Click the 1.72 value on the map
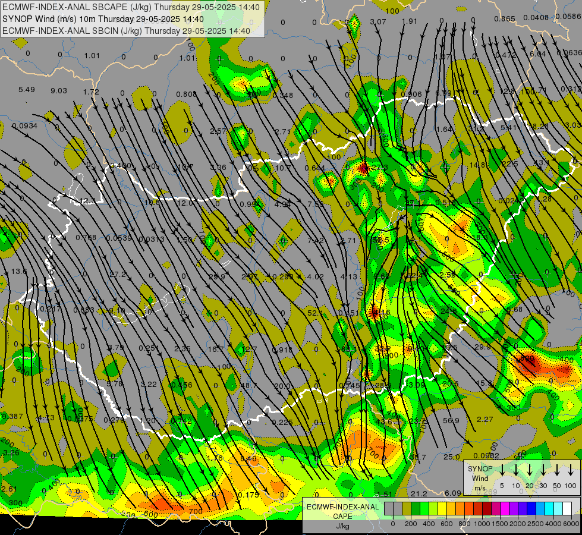 tap(91, 92)
